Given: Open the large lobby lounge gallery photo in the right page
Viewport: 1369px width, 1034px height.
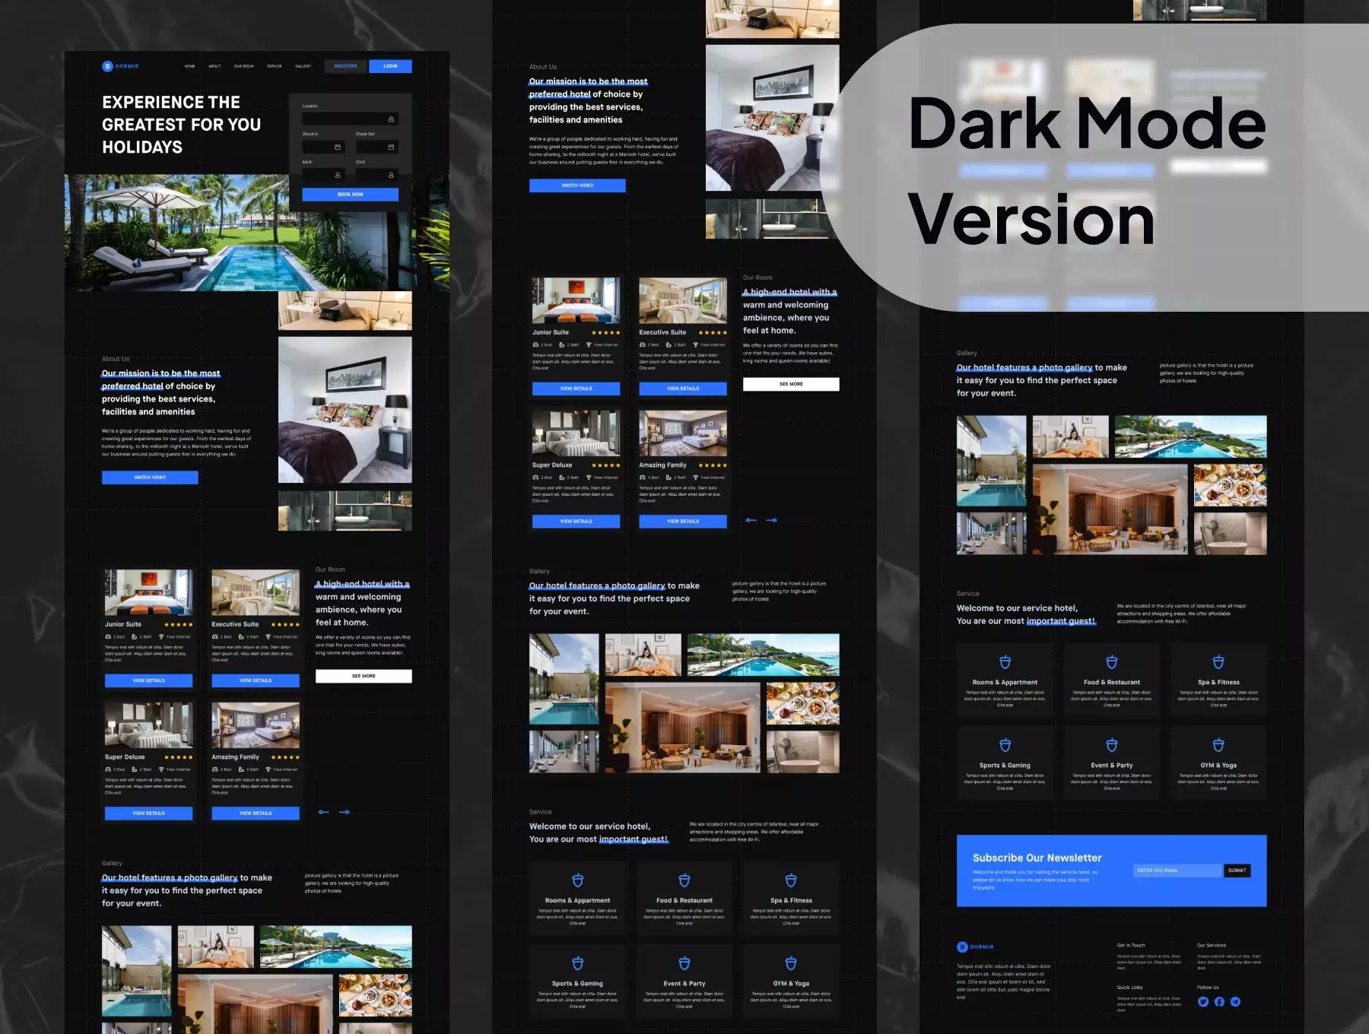Looking at the screenshot, I should [1110, 509].
